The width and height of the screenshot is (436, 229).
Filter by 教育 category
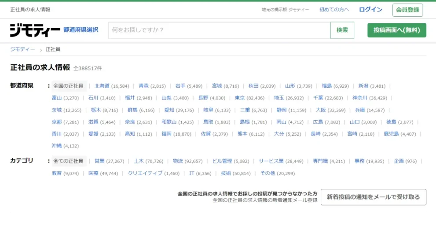[57, 174]
